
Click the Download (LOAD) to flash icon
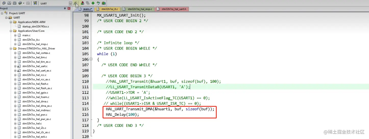coord(35,3)
